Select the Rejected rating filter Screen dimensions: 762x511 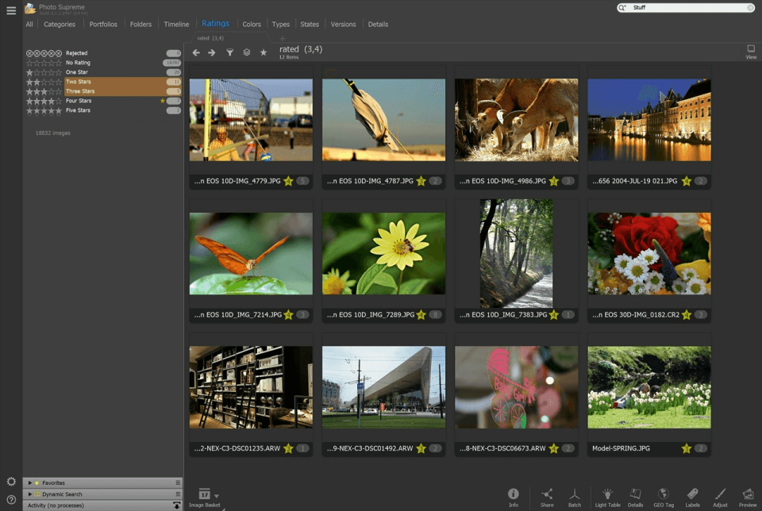pyautogui.click(x=79, y=53)
